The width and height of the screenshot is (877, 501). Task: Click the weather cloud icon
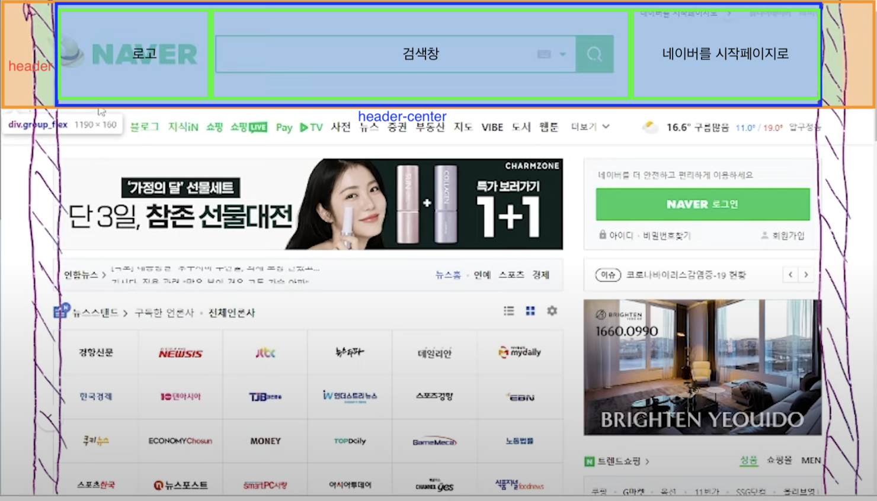click(650, 127)
